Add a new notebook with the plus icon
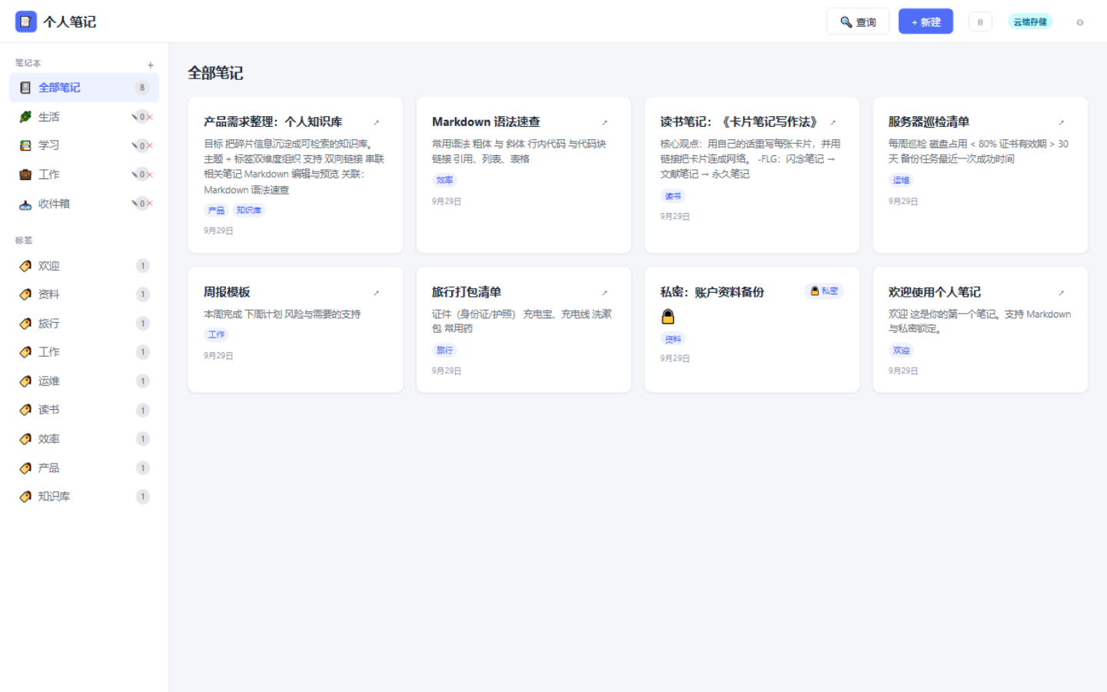Image resolution: width=1107 pixels, height=692 pixels. 151,65
